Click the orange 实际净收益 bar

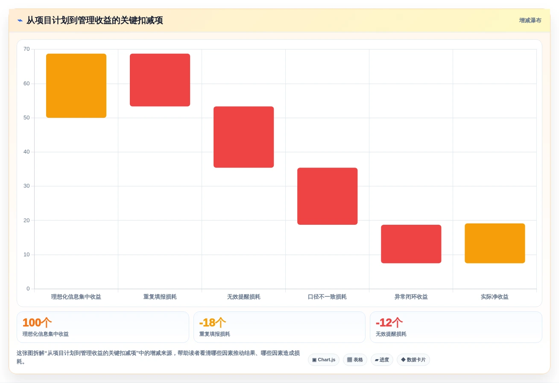[495, 243]
